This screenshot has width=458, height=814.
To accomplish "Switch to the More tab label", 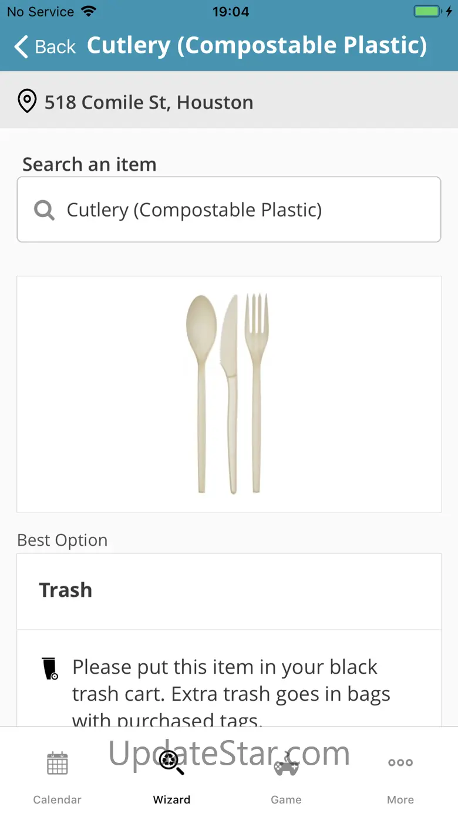I will (400, 800).
